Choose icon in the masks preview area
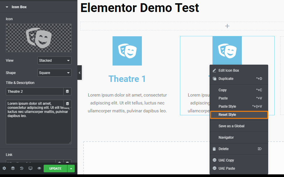This screenshot has width=284, height=177. (39, 38)
